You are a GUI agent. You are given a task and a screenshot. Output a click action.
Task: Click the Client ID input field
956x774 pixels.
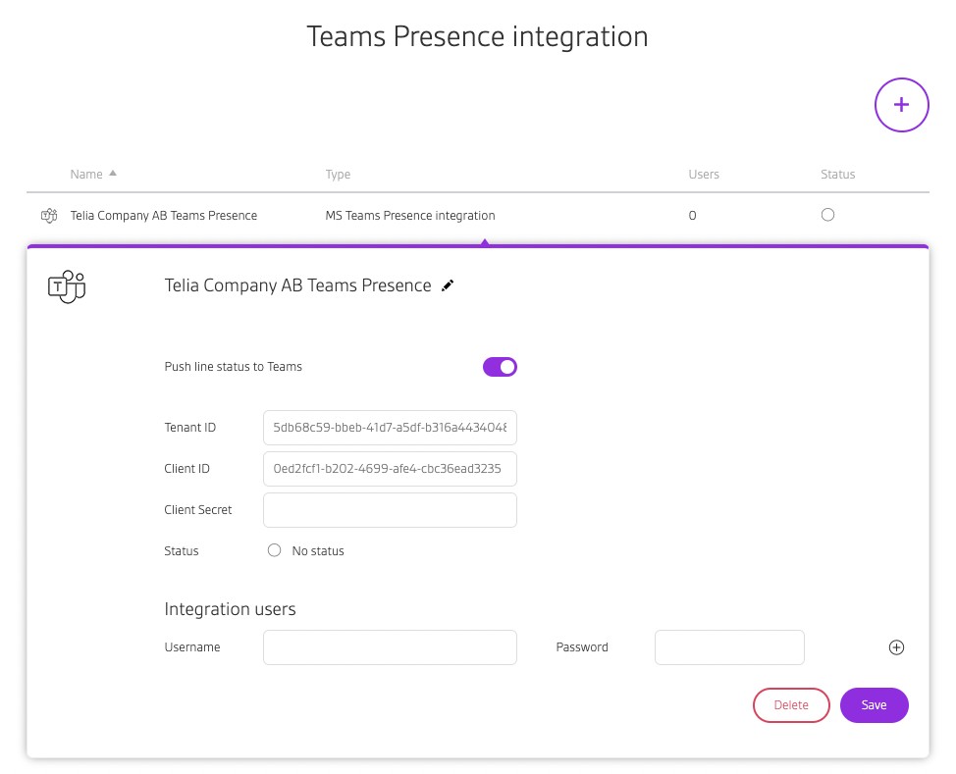[x=391, y=469]
